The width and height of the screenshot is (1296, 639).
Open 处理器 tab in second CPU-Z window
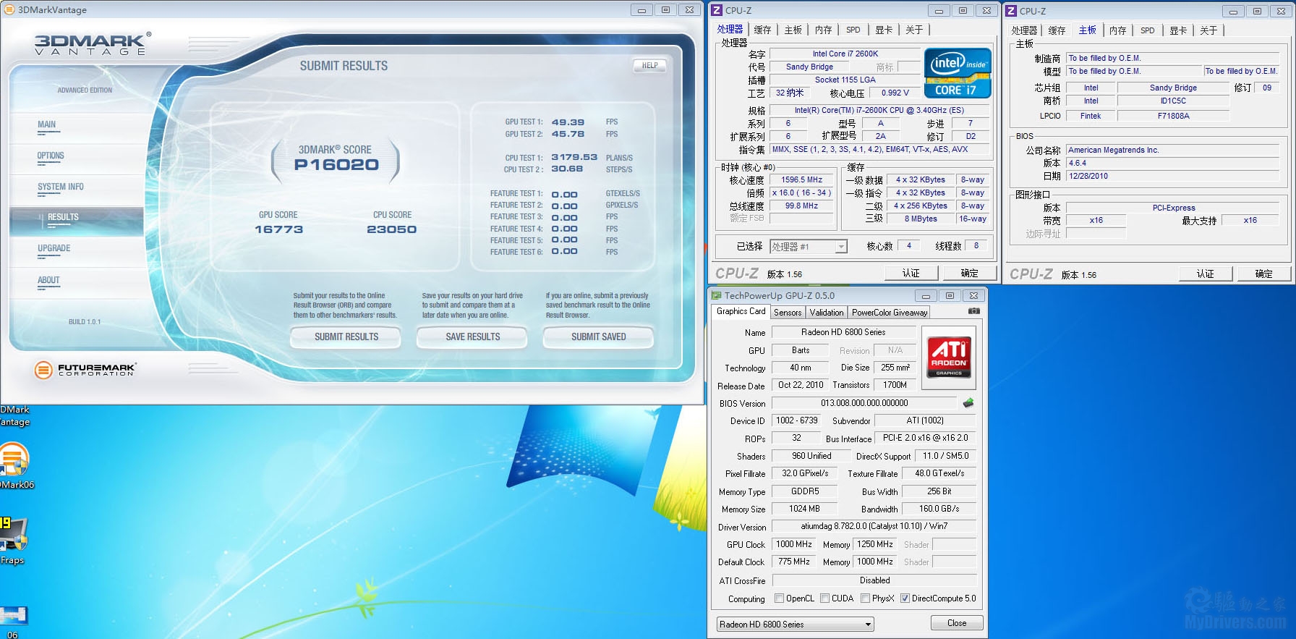[1024, 30]
